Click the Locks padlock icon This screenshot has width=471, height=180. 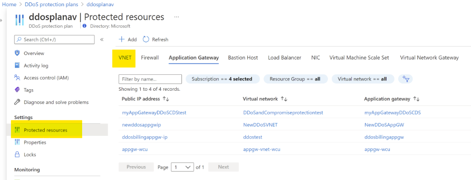17,155
